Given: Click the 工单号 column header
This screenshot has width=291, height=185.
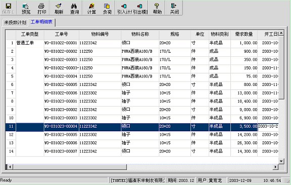Looking at the screenshot, I should point(62,34).
